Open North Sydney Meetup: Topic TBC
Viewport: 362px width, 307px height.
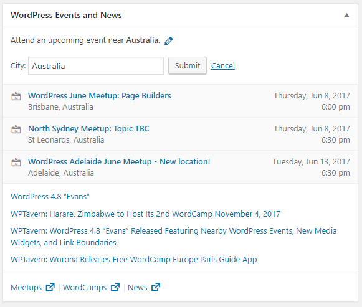pyautogui.click(x=88, y=128)
